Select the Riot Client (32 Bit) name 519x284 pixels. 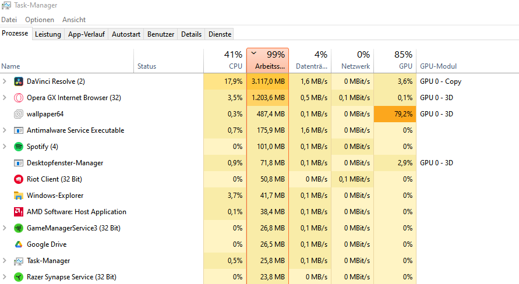(x=54, y=179)
